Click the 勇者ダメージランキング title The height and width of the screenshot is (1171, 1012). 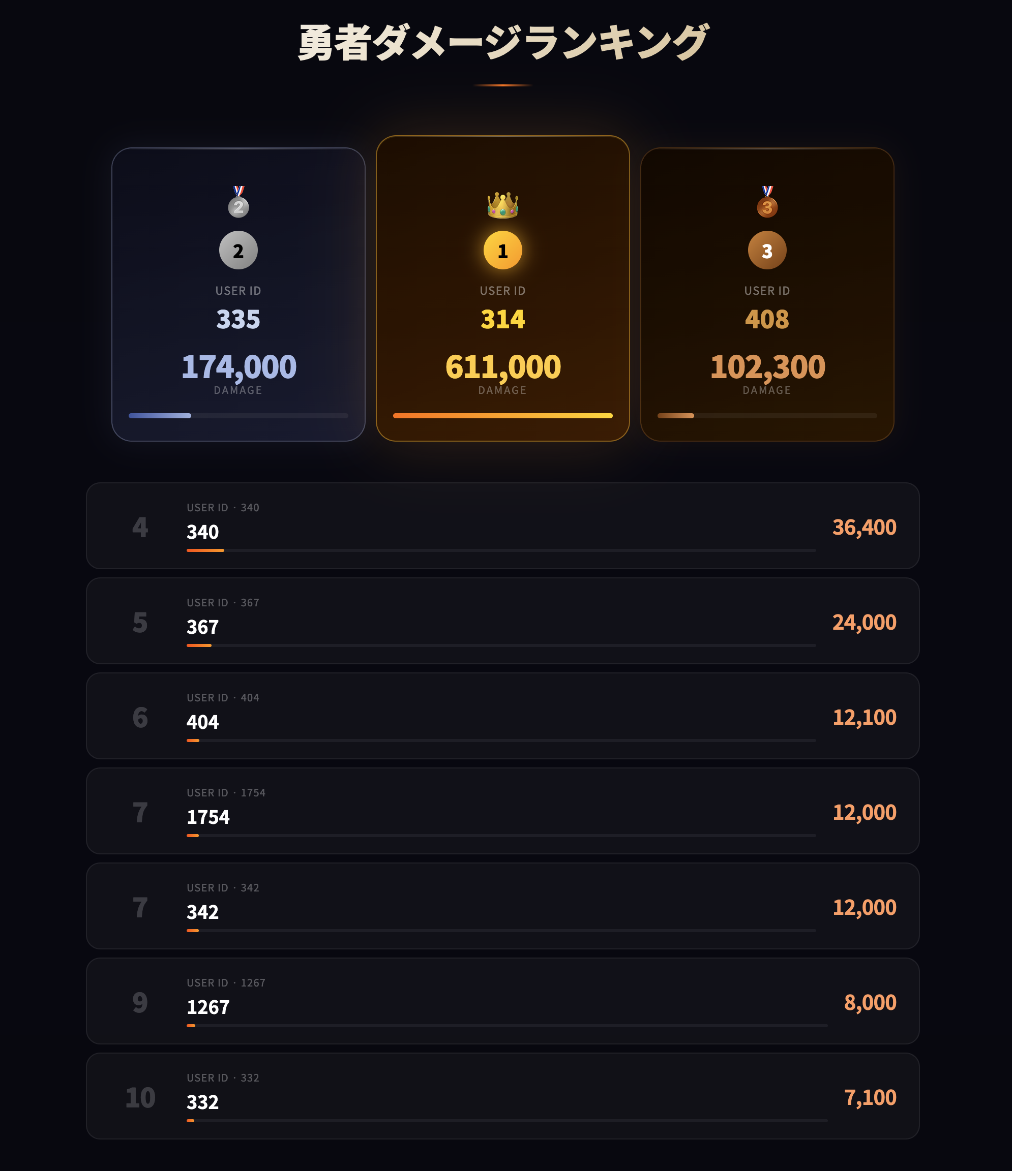(x=502, y=42)
